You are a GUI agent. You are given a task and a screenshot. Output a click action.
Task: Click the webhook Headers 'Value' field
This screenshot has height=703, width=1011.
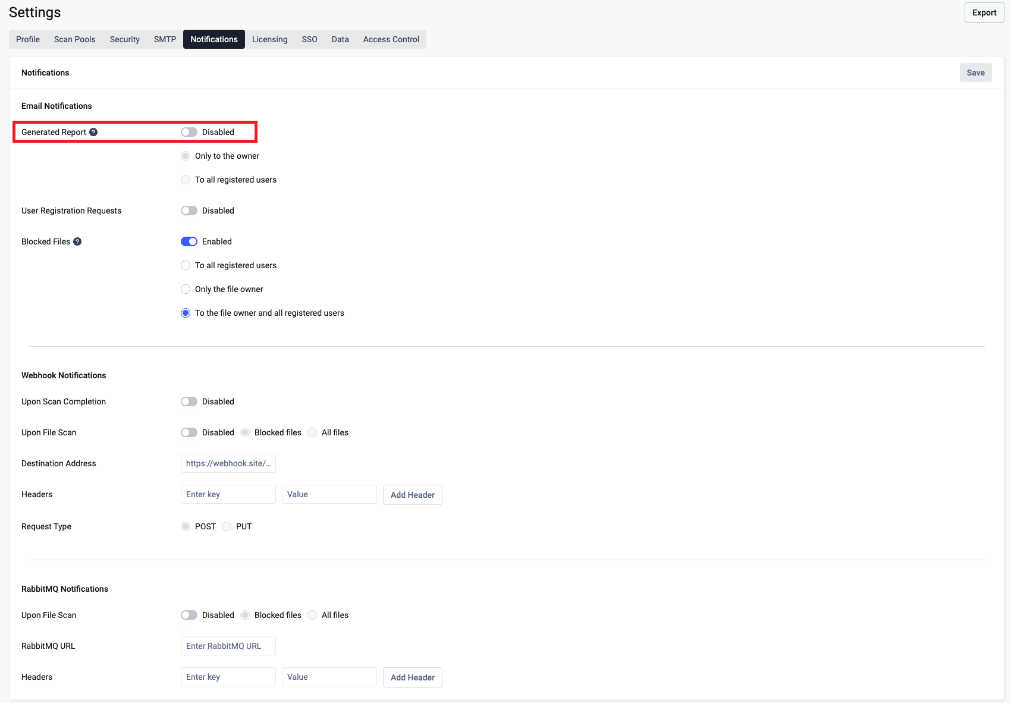pyautogui.click(x=329, y=494)
